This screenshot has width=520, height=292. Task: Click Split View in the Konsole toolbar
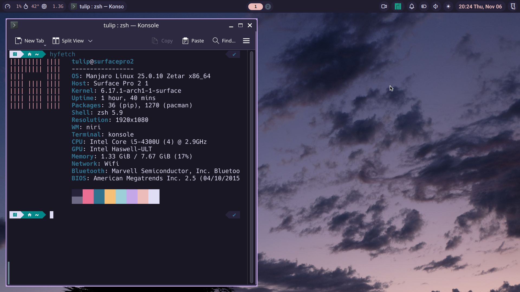[68, 41]
